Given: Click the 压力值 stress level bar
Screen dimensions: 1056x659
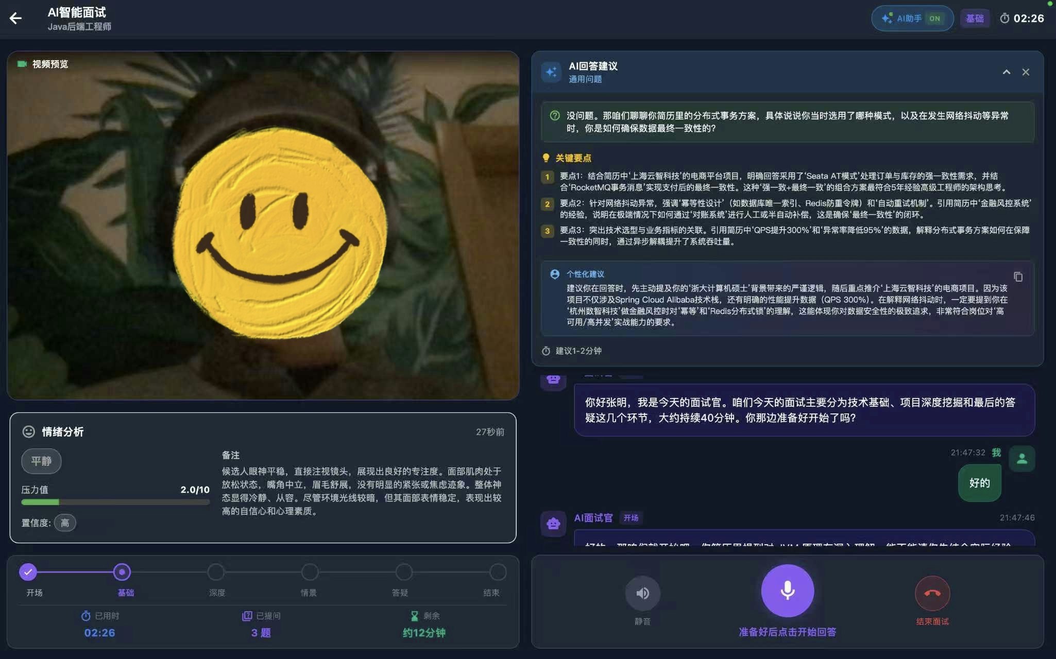Looking at the screenshot, I should 116,501.
